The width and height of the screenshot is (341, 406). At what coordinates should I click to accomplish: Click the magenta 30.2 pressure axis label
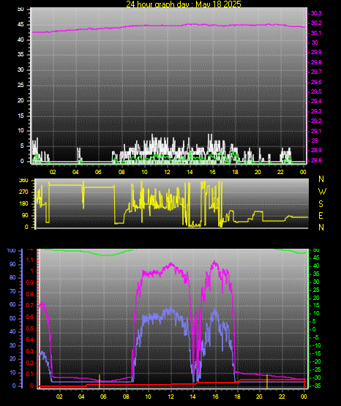[x=316, y=23]
